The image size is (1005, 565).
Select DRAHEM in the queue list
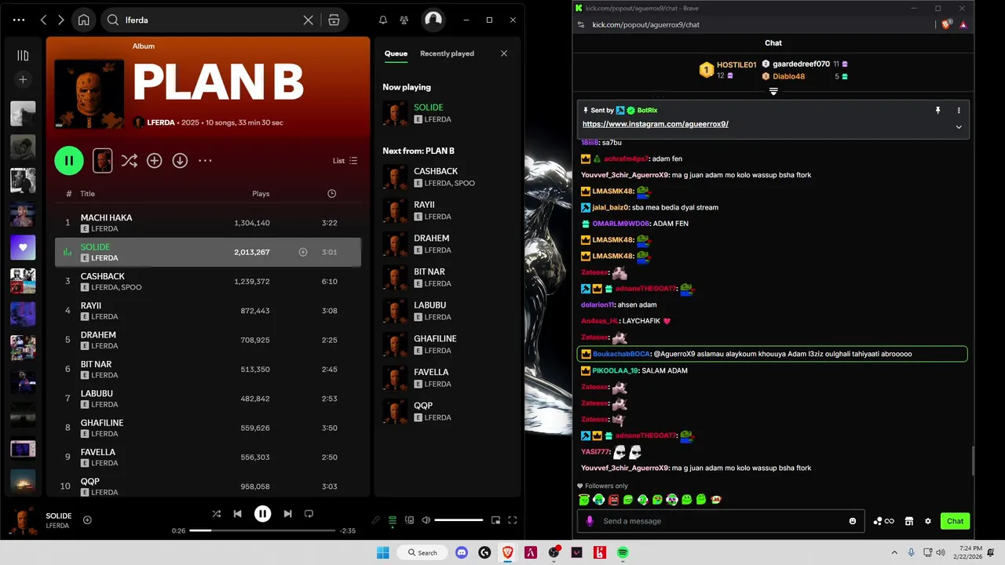click(x=447, y=243)
